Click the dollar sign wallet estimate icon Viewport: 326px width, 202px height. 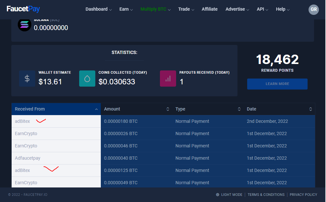[27, 79]
